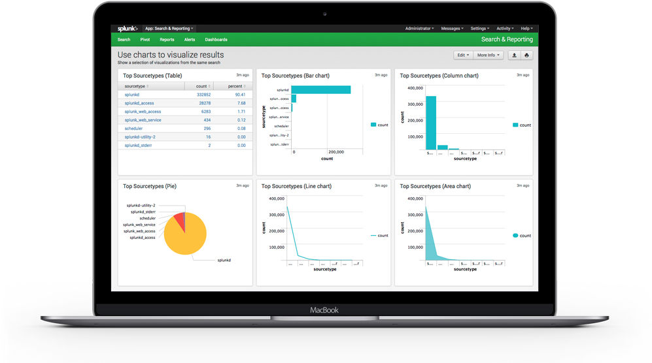This screenshot has height=363, width=652.
Task: Expand the Activity menu
Action: 506,29
